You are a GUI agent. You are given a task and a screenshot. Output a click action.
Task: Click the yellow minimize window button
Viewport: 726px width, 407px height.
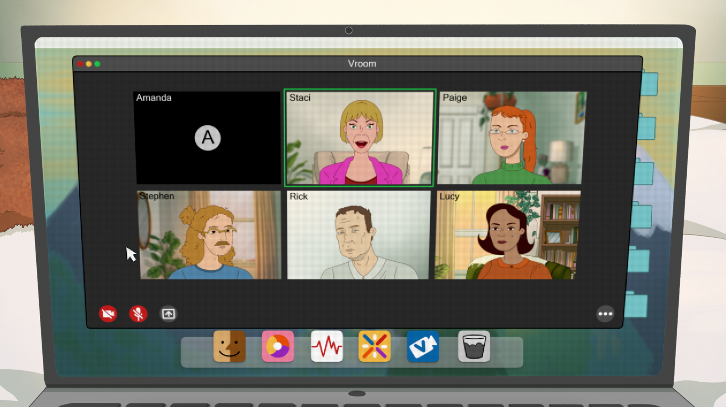[x=88, y=64]
